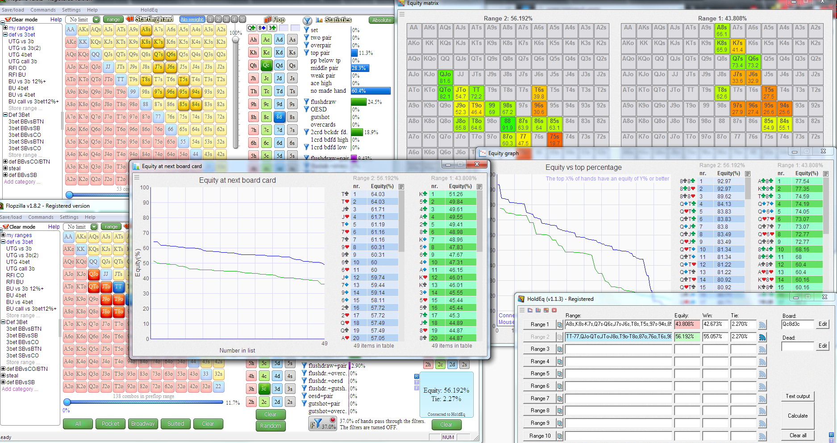837x443 pixels.
Task: Click the funnel icon beside "oesd+pair" statistic
Action: (x=304, y=396)
